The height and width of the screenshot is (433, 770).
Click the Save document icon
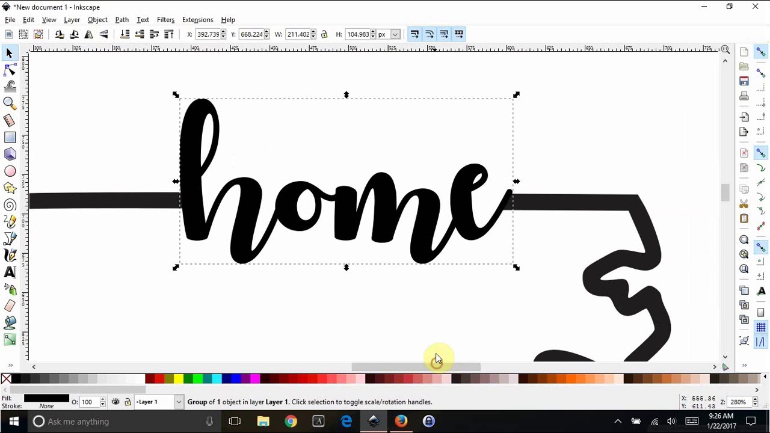(744, 81)
